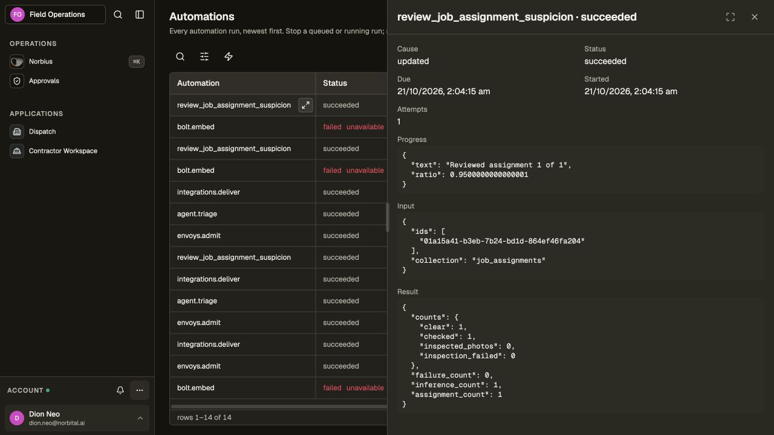Expand row review_job_assignment_suspicion detail icon
774x435 pixels.
coord(305,105)
